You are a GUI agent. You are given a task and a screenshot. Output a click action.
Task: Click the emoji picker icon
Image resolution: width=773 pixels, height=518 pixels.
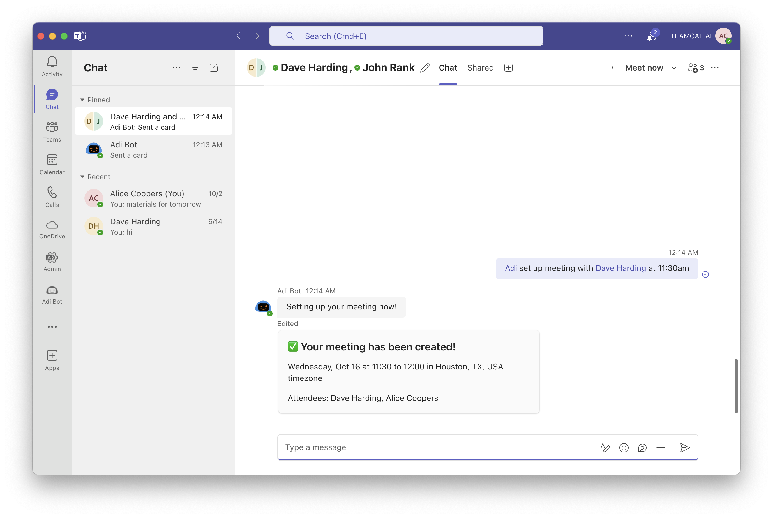(x=623, y=447)
